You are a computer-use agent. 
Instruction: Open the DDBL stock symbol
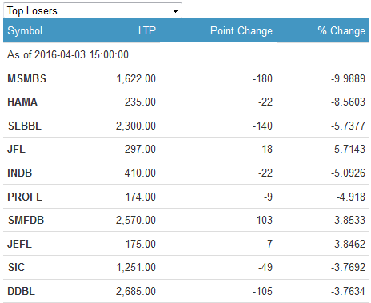(x=21, y=291)
